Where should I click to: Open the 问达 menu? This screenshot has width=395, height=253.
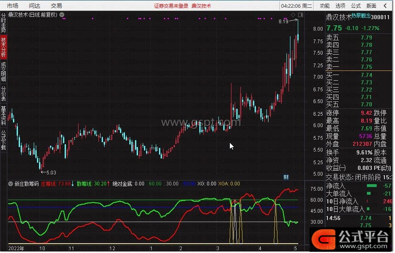[35, 6]
